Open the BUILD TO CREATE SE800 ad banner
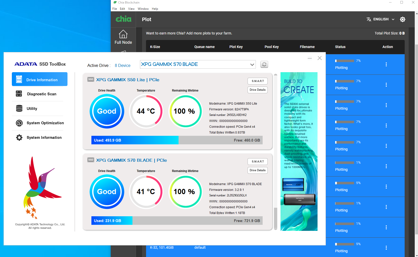 [299, 151]
